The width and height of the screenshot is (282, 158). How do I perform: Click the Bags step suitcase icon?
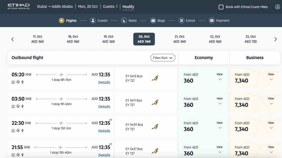point(153,21)
